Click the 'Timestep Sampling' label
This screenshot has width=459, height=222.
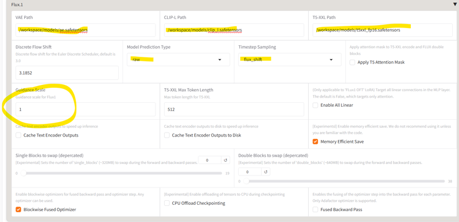[257, 47]
